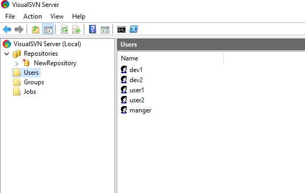Select the Jobs tree item
Viewport: 305px width, 193px height.
pyautogui.click(x=30, y=92)
